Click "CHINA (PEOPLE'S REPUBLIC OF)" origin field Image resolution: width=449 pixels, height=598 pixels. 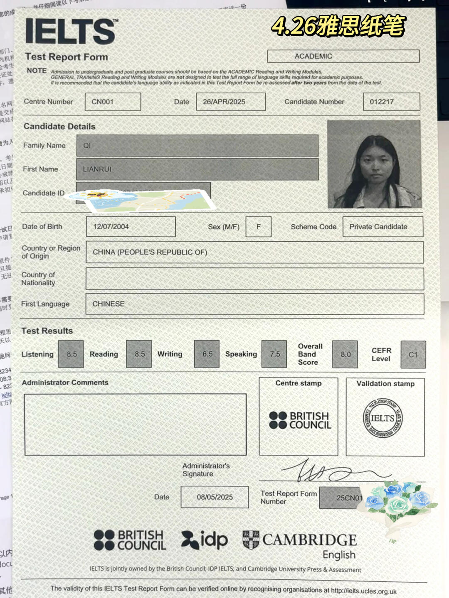(255, 252)
